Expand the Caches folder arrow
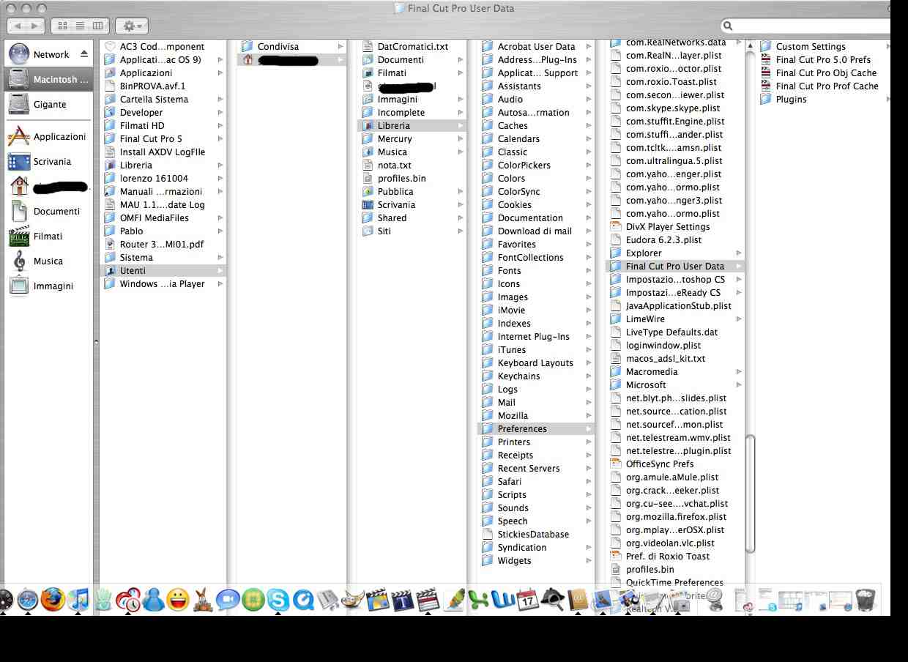 click(589, 125)
